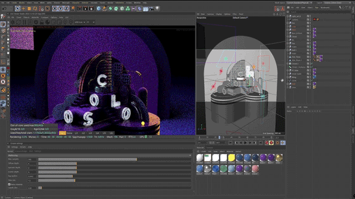Click the clay mode sphere icon
Screen dimensions: 355x199
click(x=48, y=22)
